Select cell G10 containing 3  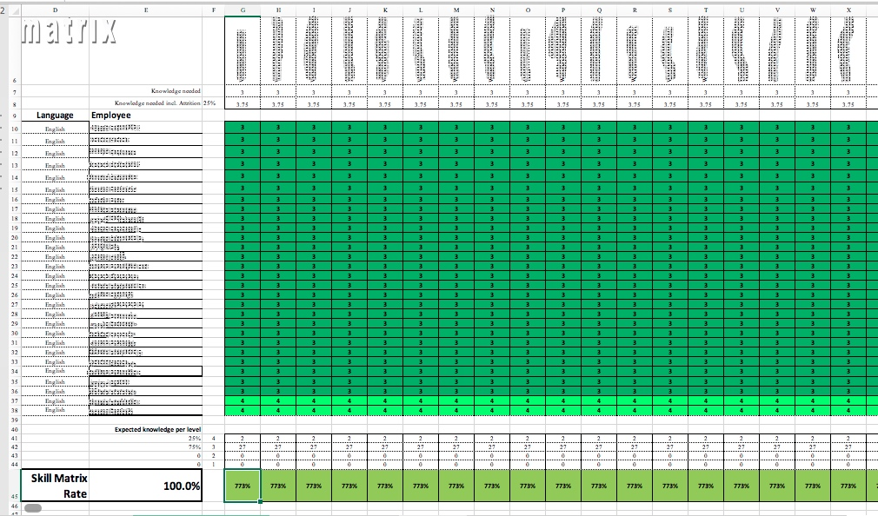[x=243, y=128]
